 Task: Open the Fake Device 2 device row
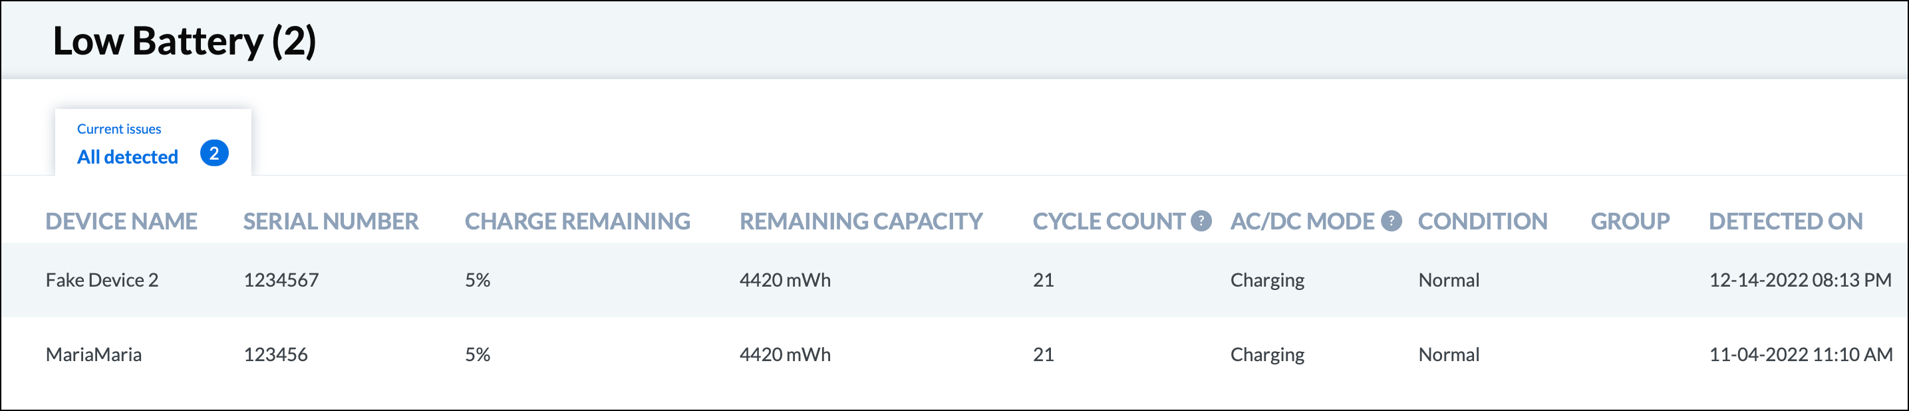coord(954,280)
